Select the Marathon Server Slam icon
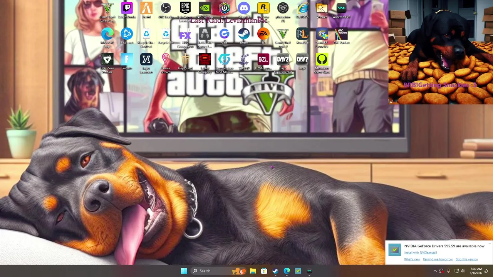 point(322,63)
